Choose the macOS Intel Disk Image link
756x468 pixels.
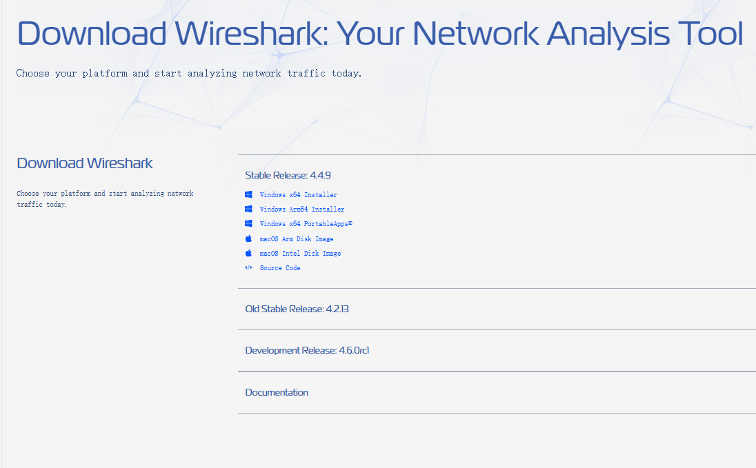pos(300,254)
